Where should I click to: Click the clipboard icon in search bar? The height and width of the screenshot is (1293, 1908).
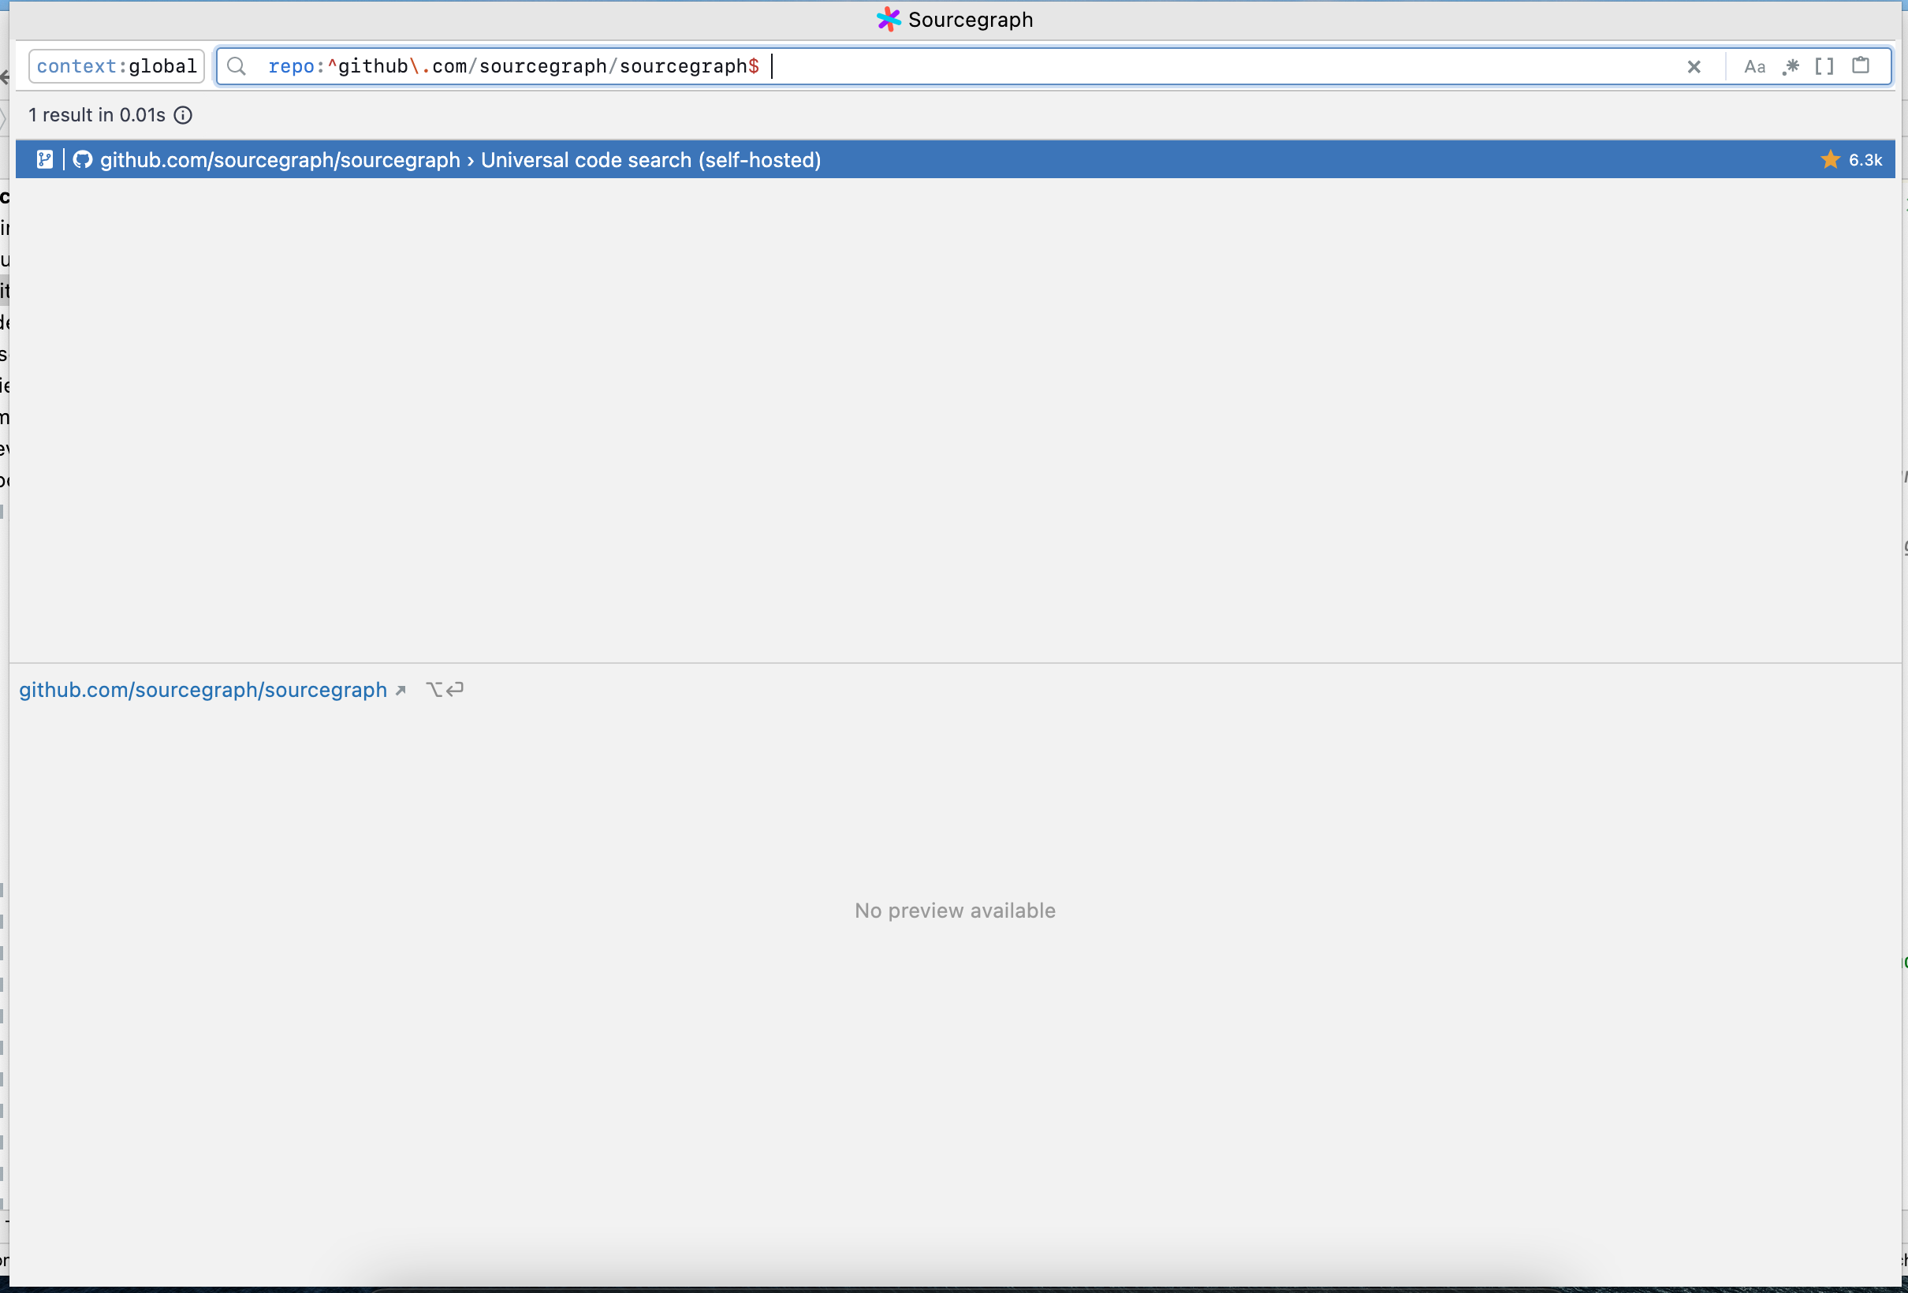click(1861, 65)
